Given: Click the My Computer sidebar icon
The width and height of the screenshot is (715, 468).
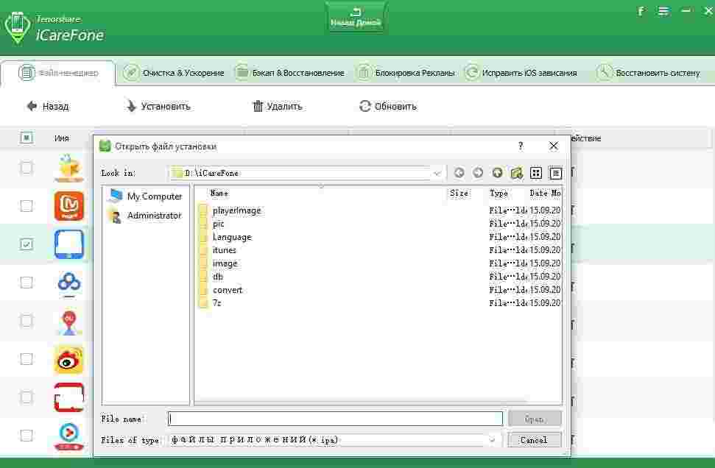Looking at the screenshot, I should click(116, 196).
